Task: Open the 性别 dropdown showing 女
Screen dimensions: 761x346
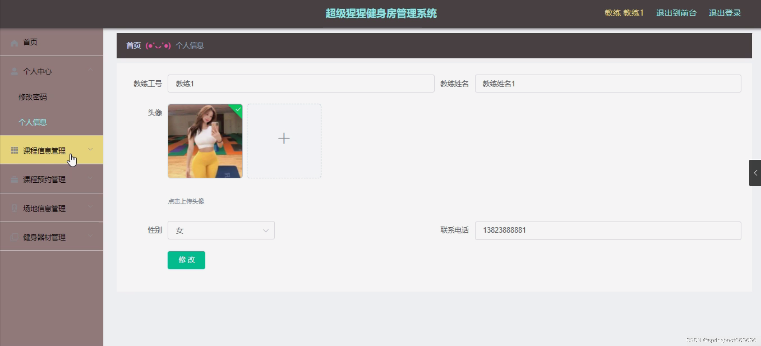Action: [x=221, y=230]
